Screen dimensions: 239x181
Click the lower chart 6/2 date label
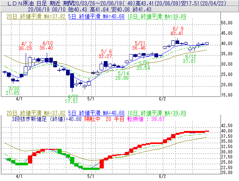[x=162, y=176]
